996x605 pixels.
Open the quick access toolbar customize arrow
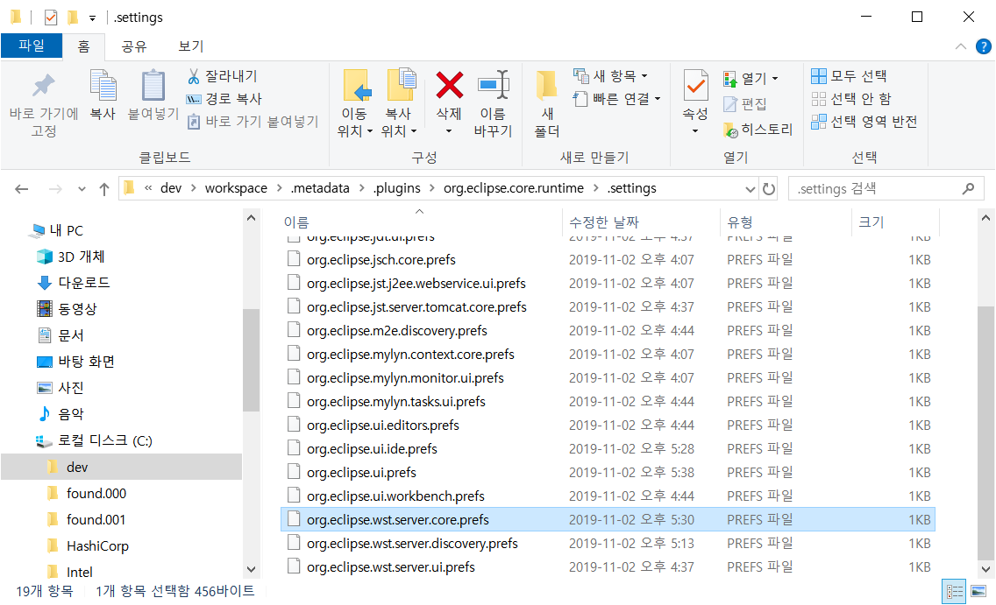click(x=93, y=18)
